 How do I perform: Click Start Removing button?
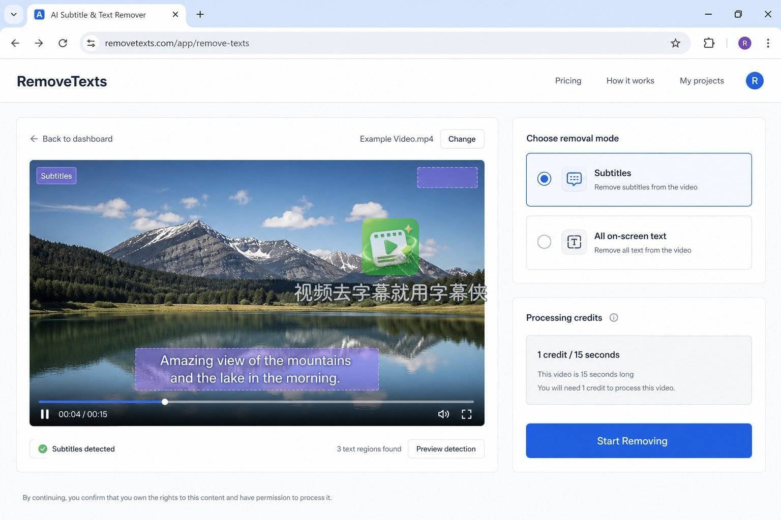click(639, 441)
